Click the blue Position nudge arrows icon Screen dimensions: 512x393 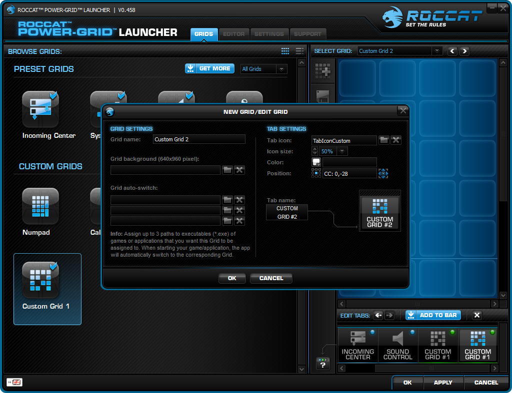(x=383, y=173)
